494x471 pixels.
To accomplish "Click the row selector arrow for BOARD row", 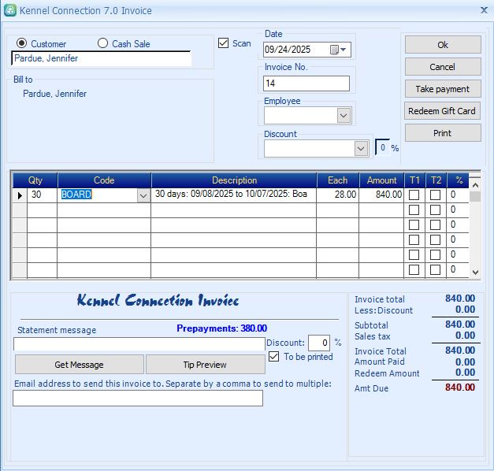I will click(x=20, y=195).
